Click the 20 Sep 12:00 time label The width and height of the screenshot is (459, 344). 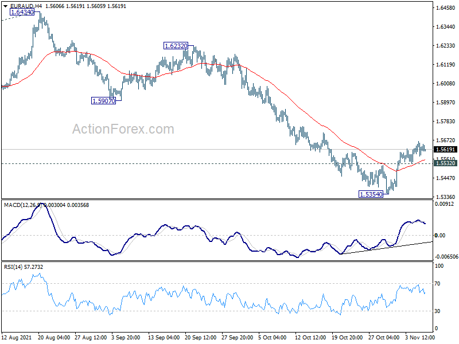click(200, 338)
